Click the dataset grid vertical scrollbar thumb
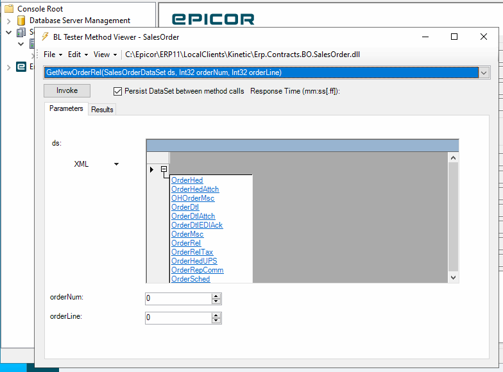Screen dimensions: 503x372 453,217
